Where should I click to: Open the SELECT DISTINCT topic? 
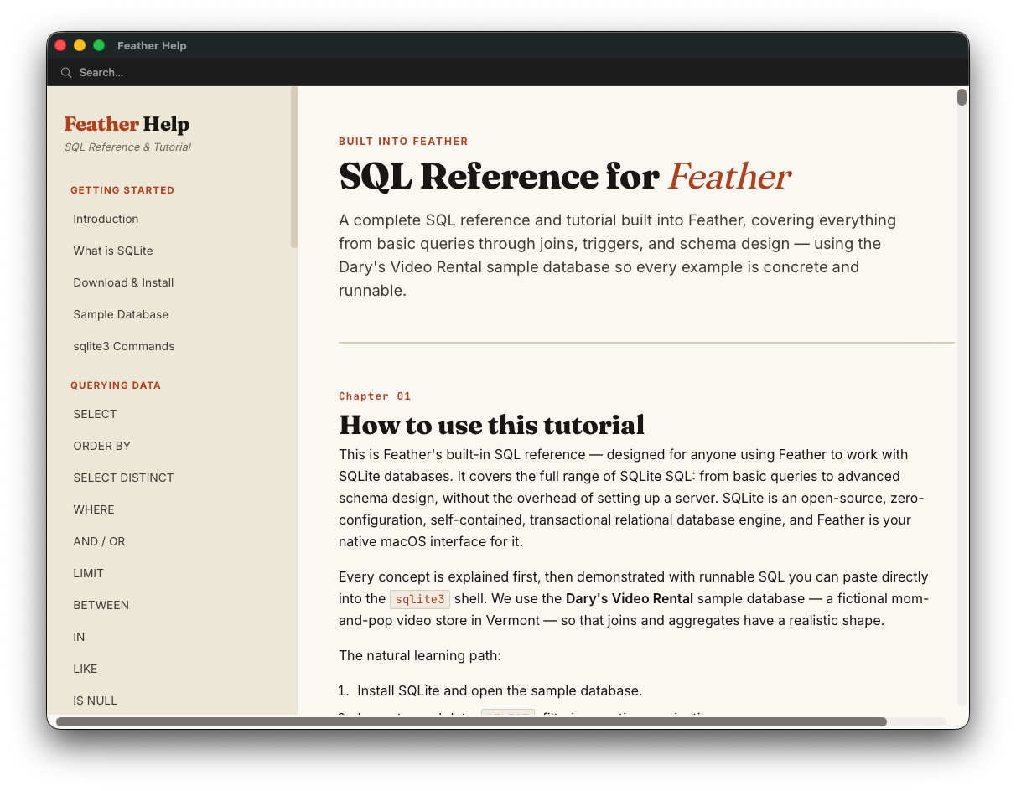[123, 478]
